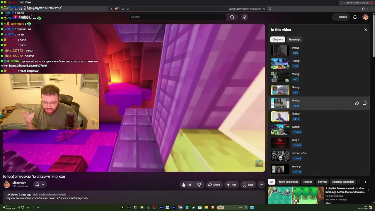The width and height of the screenshot is (375, 211).
Task: Close the In this video panel
Action: pyautogui.click(x=366, y=30)
